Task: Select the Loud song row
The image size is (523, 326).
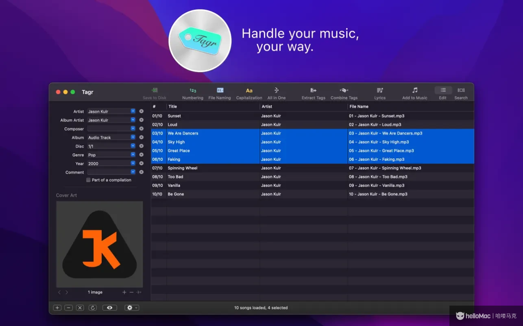Action: coord(312,125)
